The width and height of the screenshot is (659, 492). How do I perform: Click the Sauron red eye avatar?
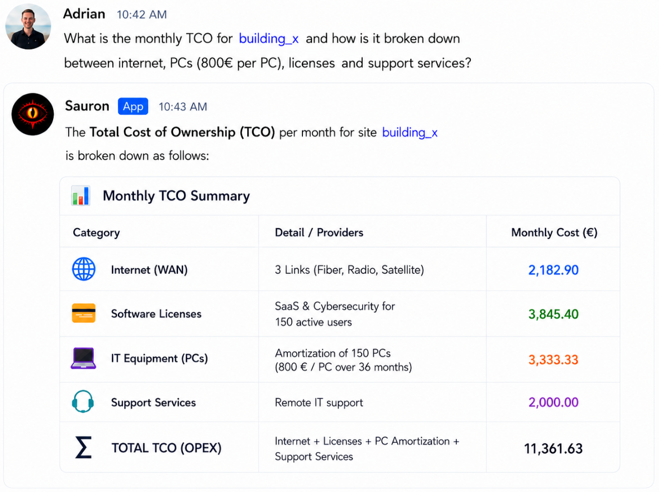point(33,114)
